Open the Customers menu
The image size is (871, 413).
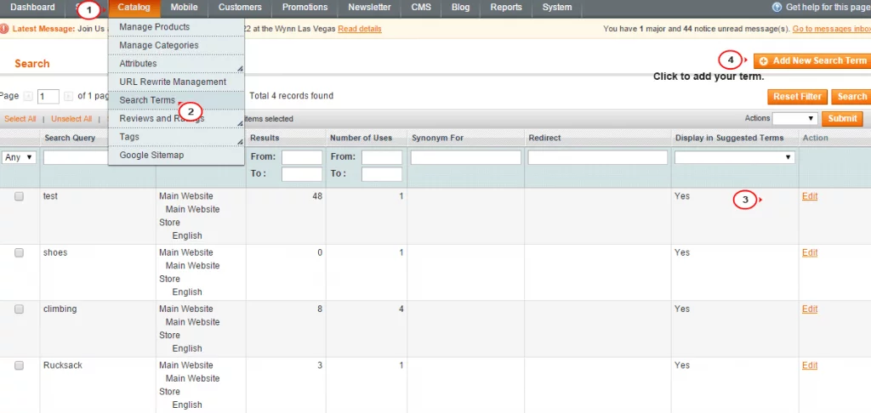(240, 8)
